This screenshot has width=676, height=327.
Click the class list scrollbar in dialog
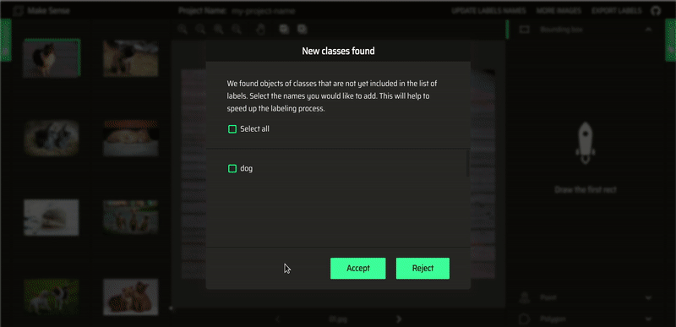[468, 163]
